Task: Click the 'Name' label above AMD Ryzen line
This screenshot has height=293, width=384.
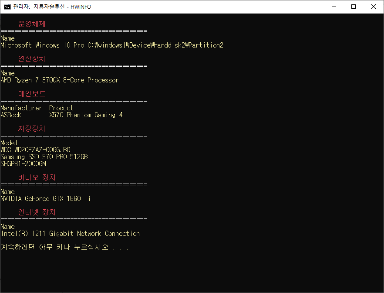Action: 7,73
